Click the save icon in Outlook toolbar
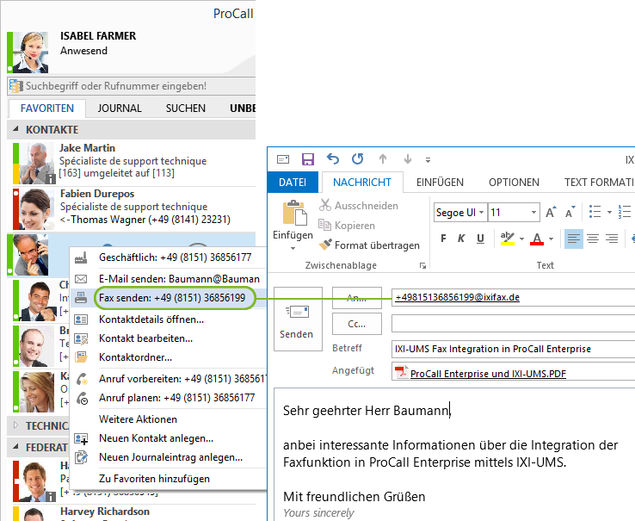This screenshot has height=521, width=635. [x=308, y=159]
